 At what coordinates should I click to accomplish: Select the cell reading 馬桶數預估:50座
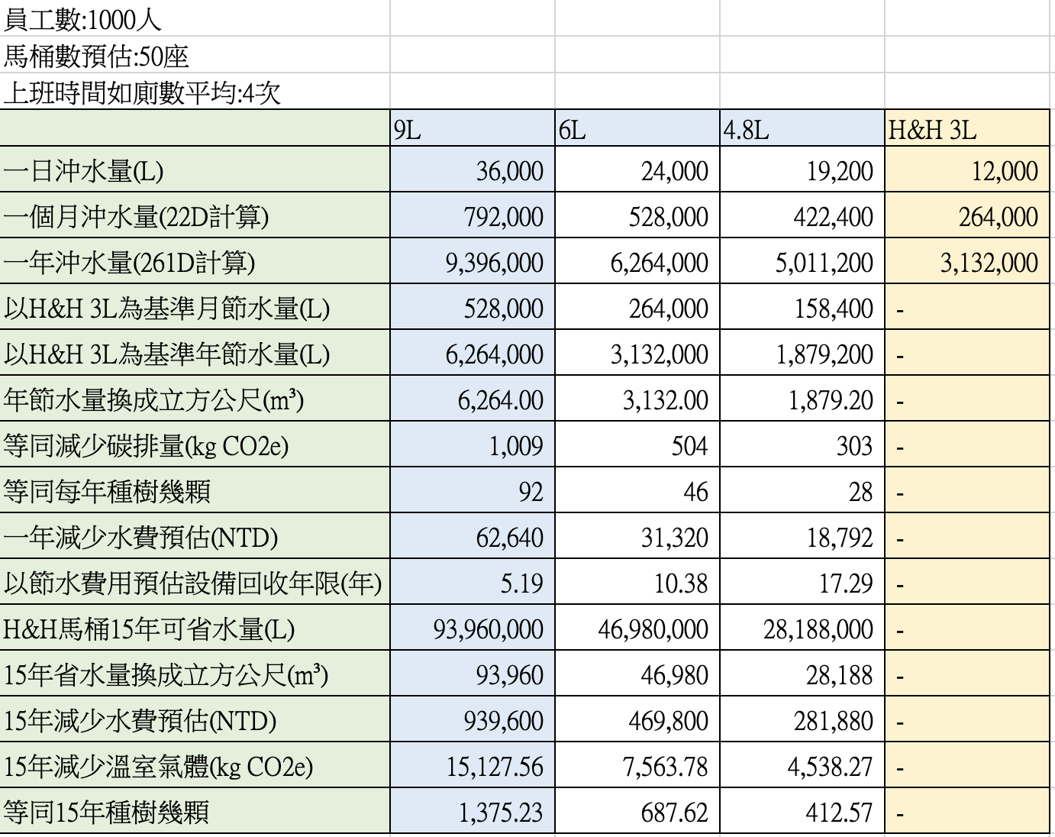[195, 55]
